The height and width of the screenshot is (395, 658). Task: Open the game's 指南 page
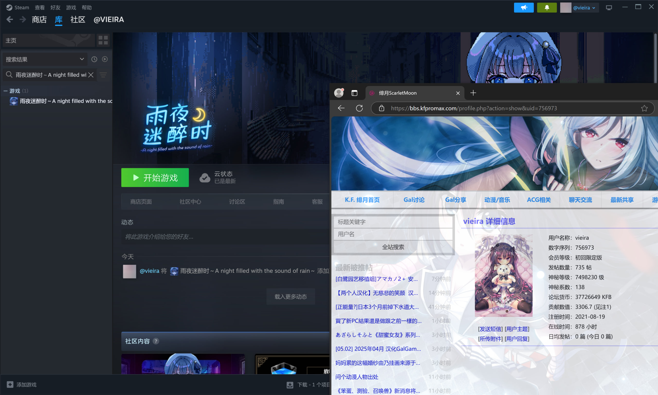[x=278, y=202]
